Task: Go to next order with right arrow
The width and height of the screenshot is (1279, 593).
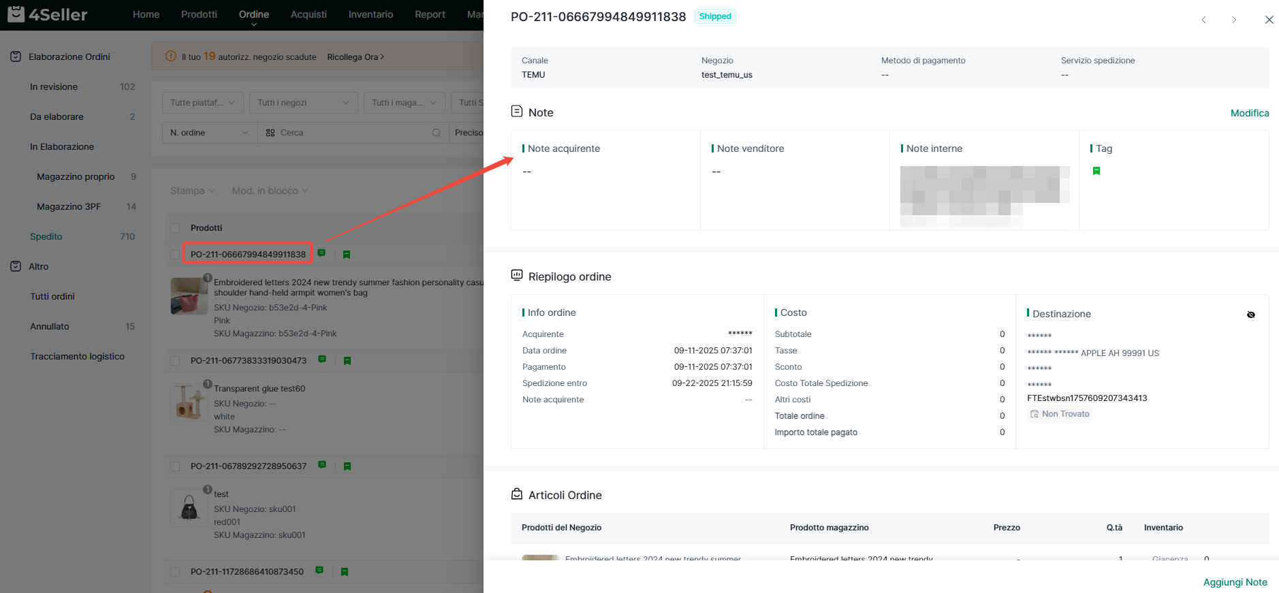Action: 1233,20
